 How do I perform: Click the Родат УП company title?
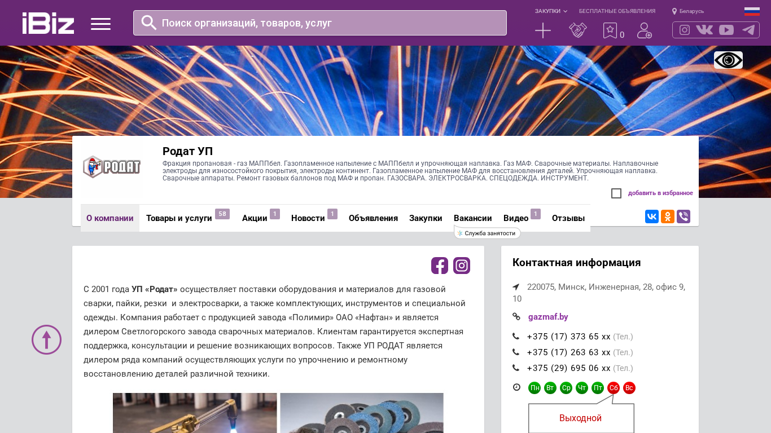[187, 151]
